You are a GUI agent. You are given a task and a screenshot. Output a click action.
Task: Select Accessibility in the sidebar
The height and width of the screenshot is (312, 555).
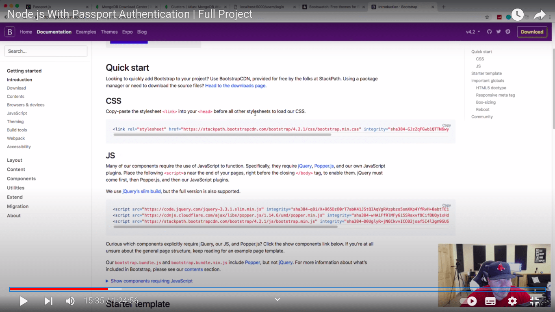(x=19, y=147)
